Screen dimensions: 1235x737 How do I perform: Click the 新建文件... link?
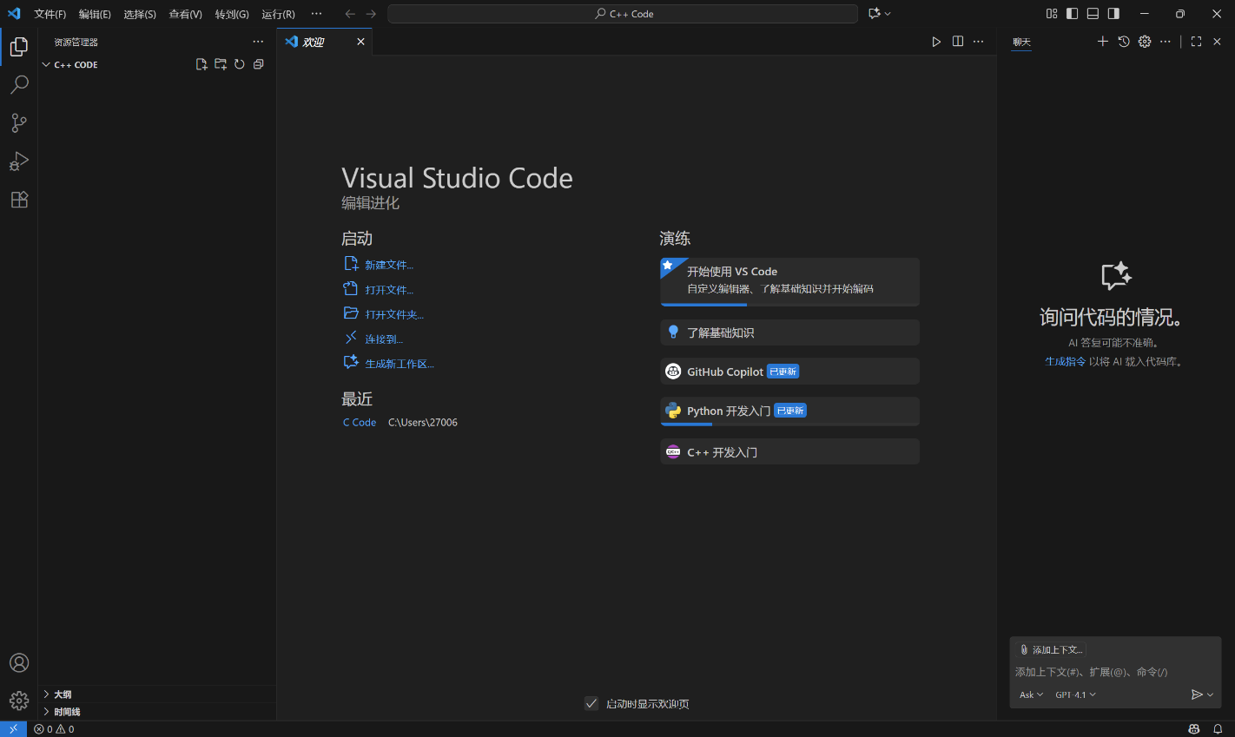tap(389, 265)
